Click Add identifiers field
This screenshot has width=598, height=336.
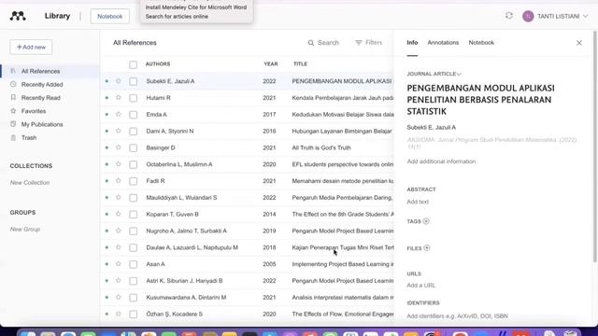tap(457, 316)
